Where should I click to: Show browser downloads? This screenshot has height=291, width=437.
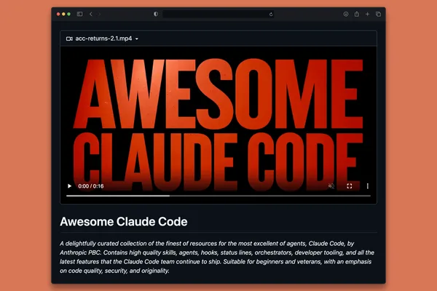coord(346,14)
